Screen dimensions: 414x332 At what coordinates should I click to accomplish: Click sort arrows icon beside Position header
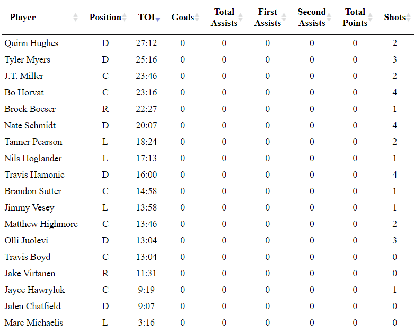click(124, 18)
